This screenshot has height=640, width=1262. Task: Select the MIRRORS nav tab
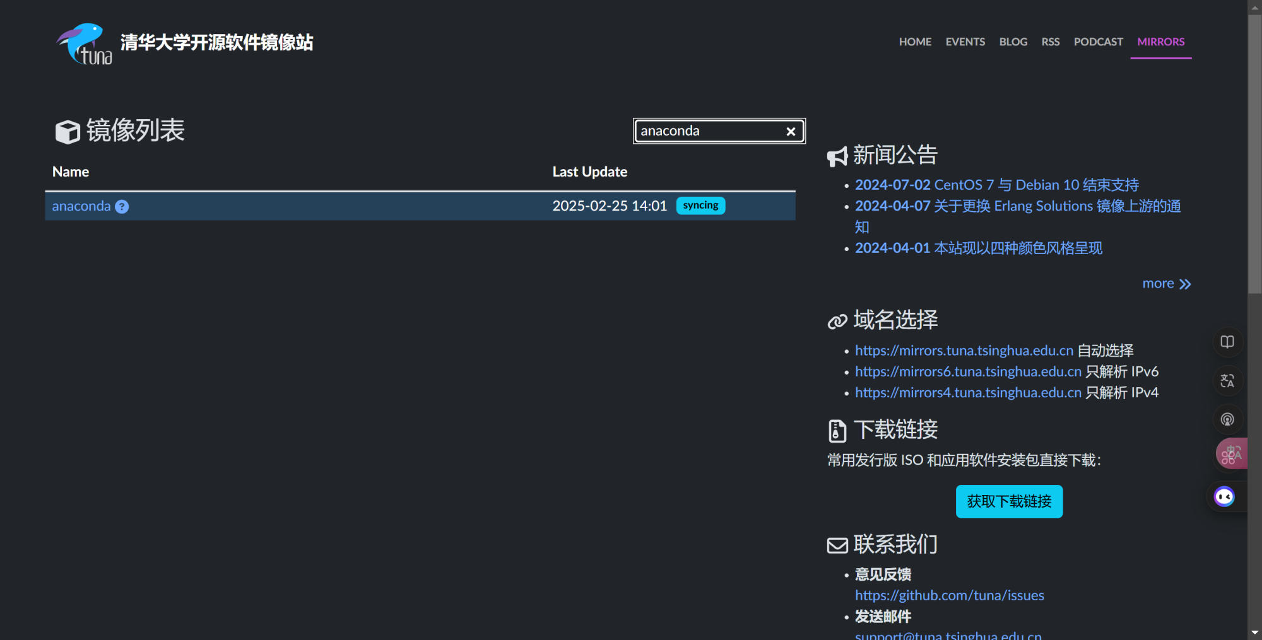1160,42
